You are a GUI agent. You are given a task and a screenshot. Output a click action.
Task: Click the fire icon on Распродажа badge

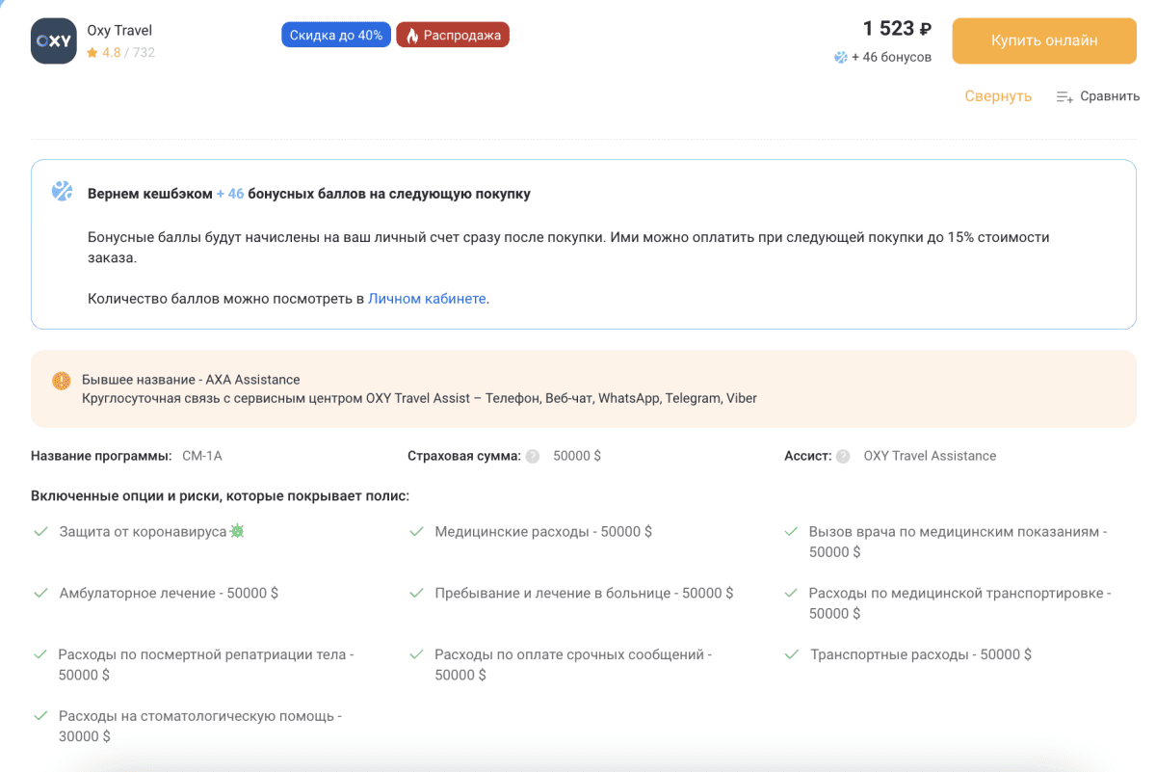(x=412, y=36)
